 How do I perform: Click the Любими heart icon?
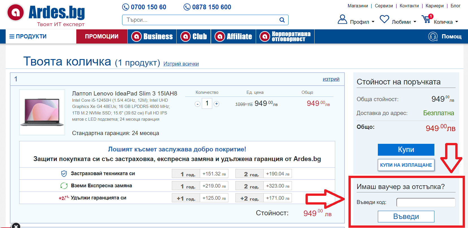click(384, 19)
